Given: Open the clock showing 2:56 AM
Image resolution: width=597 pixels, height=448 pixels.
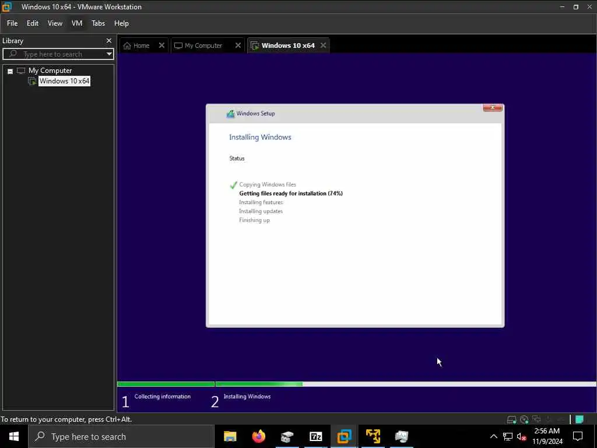Looking at the screenshot, I should pos(547,436).
